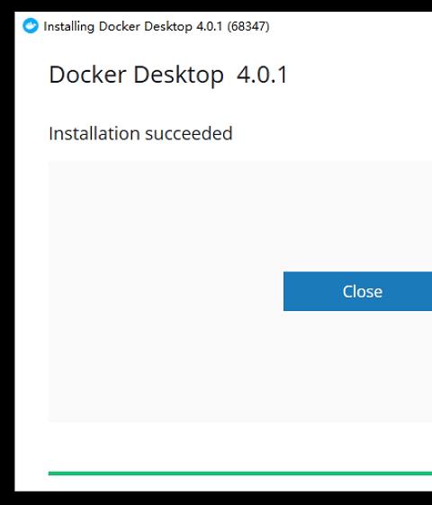Click the blue Close button
The width and height of the screenshot is (432, 505).
(x=357, y=291)
